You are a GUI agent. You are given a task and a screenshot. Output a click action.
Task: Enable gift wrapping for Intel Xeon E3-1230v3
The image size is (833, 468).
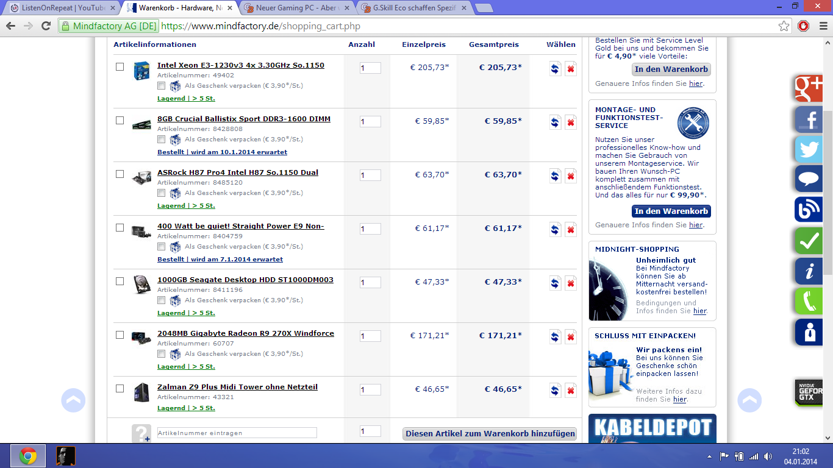click(x=162, y=85)
